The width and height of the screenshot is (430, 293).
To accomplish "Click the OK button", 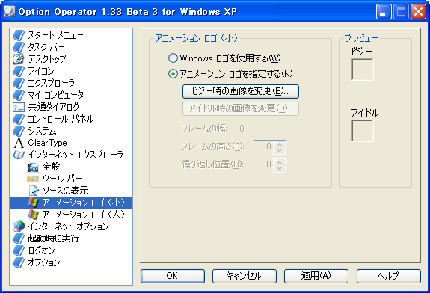I will point(173,276).
